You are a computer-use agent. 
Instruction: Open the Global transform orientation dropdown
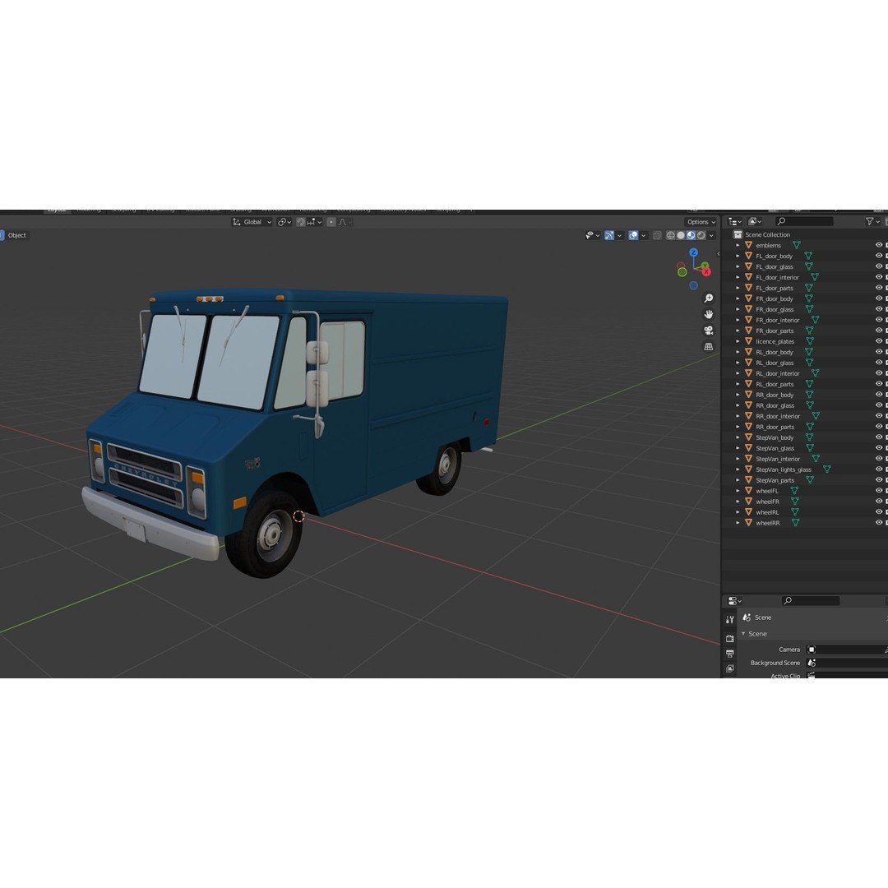tap(252, 221)
